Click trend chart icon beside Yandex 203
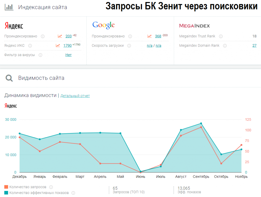Screen dimensions: 261x197 (x=60, y=36)
